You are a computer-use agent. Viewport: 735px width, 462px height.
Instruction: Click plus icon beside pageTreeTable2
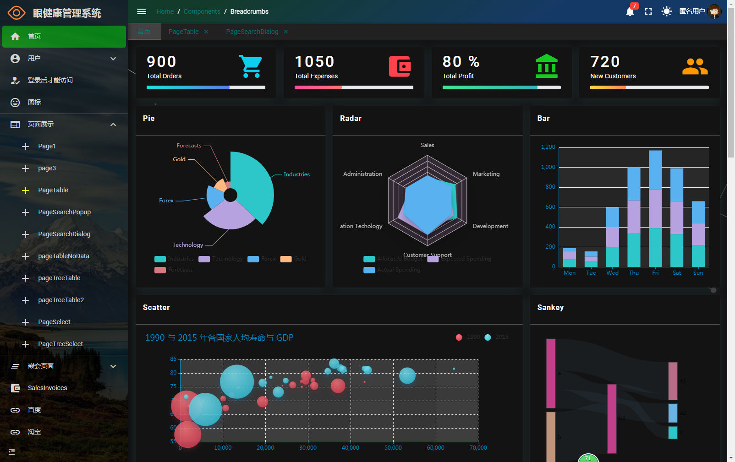point(26,300)
